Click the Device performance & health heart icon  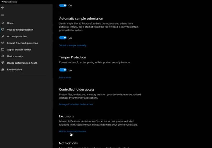pyautogui.click(x=3, y=63)
